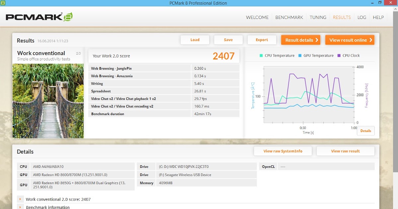The width and height of the screenshot is (398, 209).
Task: Click the temperature and clock chart
Action: click(309, 95)
